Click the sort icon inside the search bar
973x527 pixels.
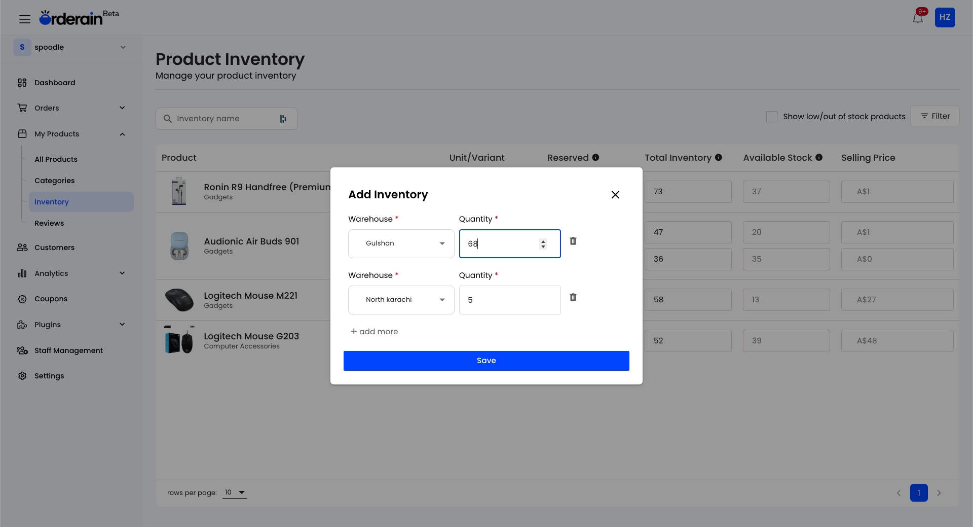coord(283,118)
